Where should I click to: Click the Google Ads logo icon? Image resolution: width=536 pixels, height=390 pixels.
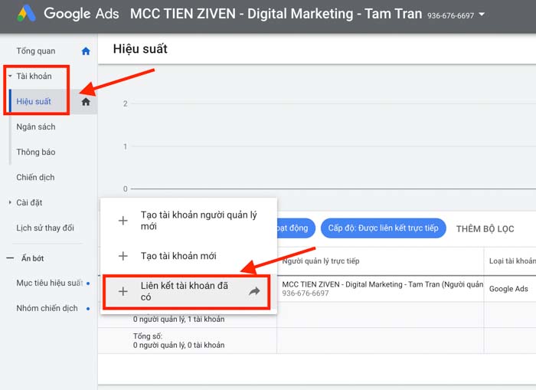[x=26, y=14]
